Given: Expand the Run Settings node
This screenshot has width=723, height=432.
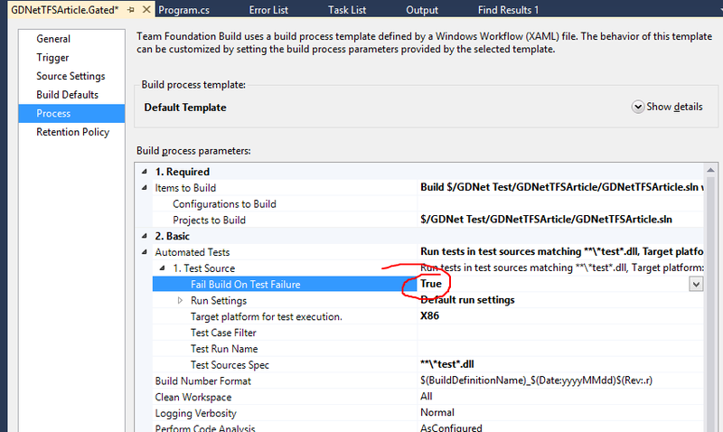Looking at the screenshot, I should tap(180, 301).
